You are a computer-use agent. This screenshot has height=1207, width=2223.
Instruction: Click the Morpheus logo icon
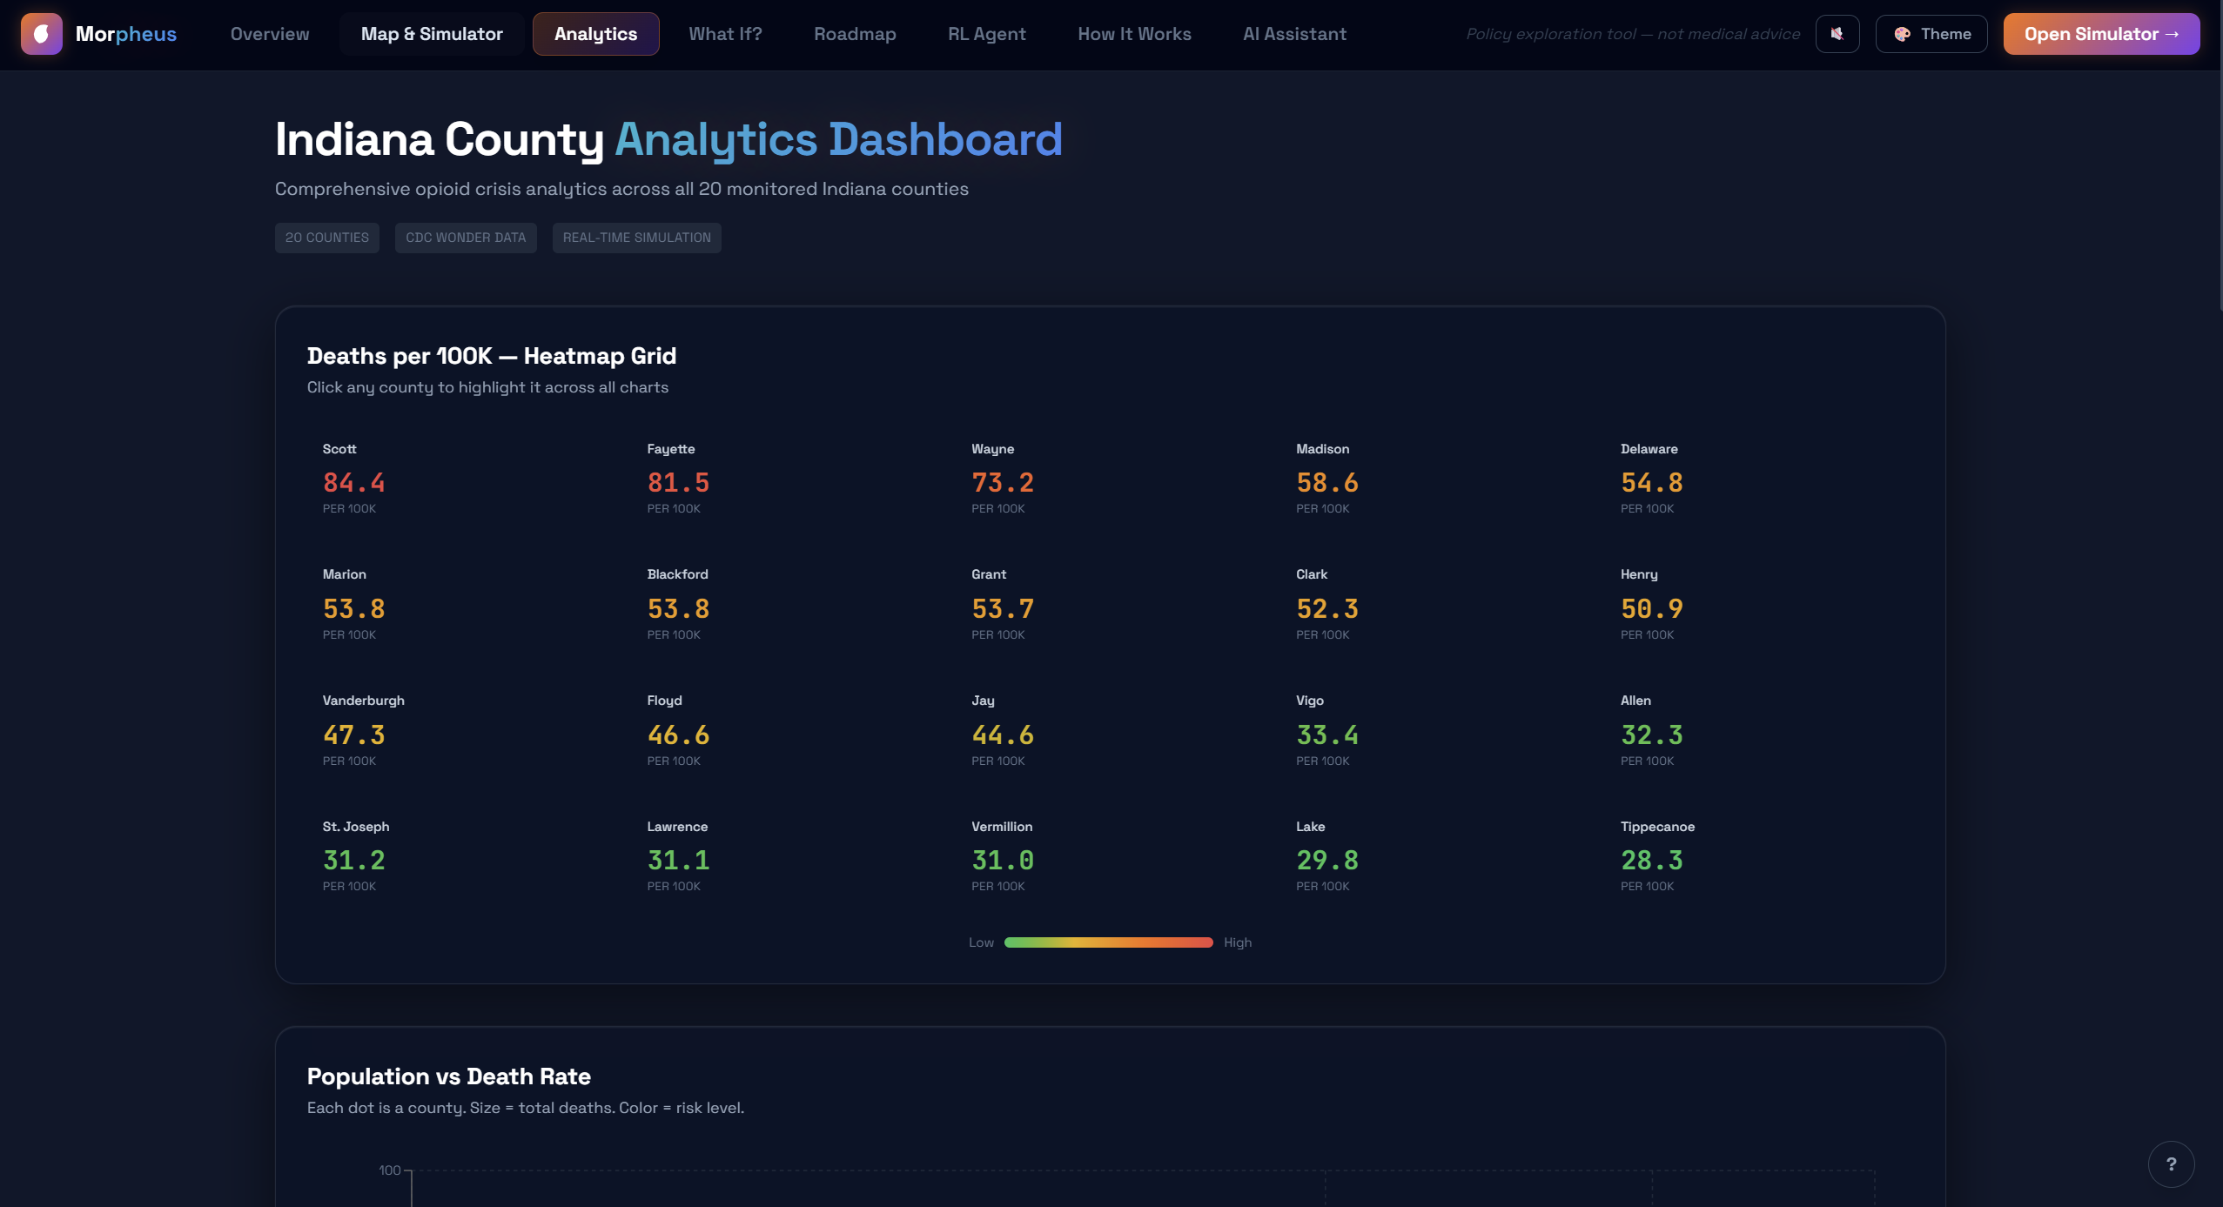pyautogui.click(x=41, y=34)
